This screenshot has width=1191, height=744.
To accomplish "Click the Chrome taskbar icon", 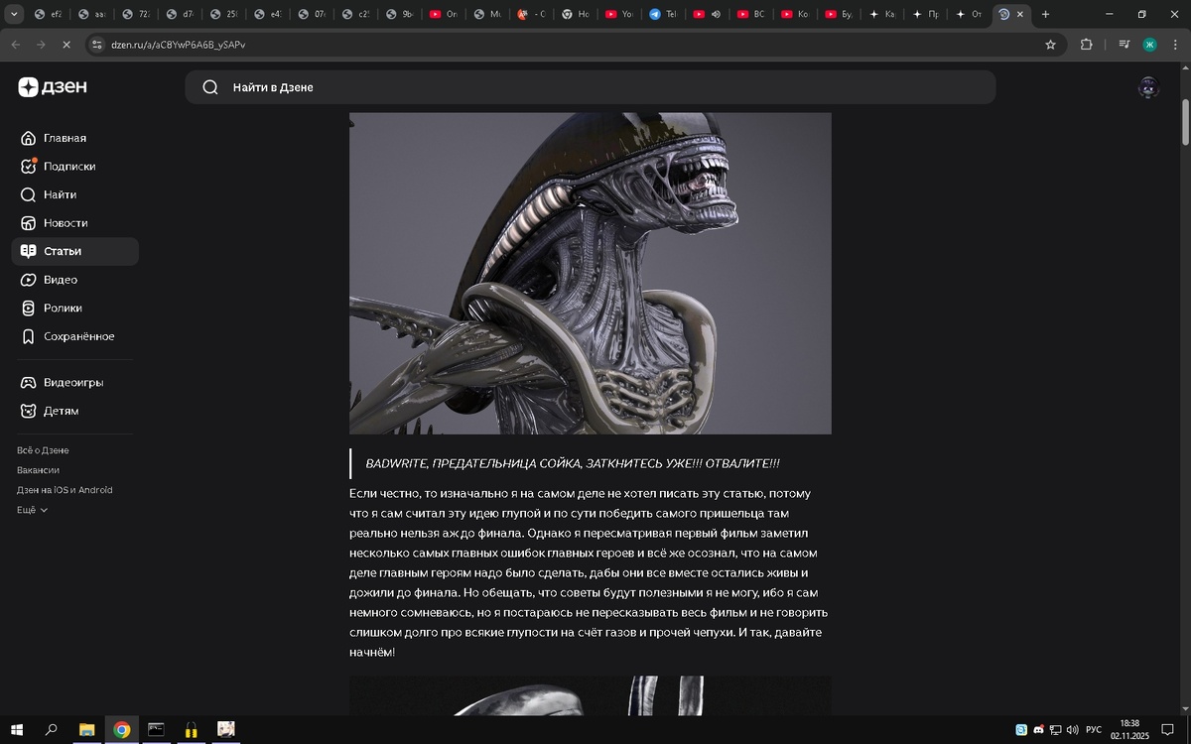I will [121, 729].
